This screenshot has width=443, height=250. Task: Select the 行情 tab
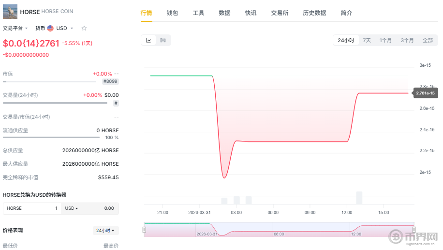click(146, 13)
